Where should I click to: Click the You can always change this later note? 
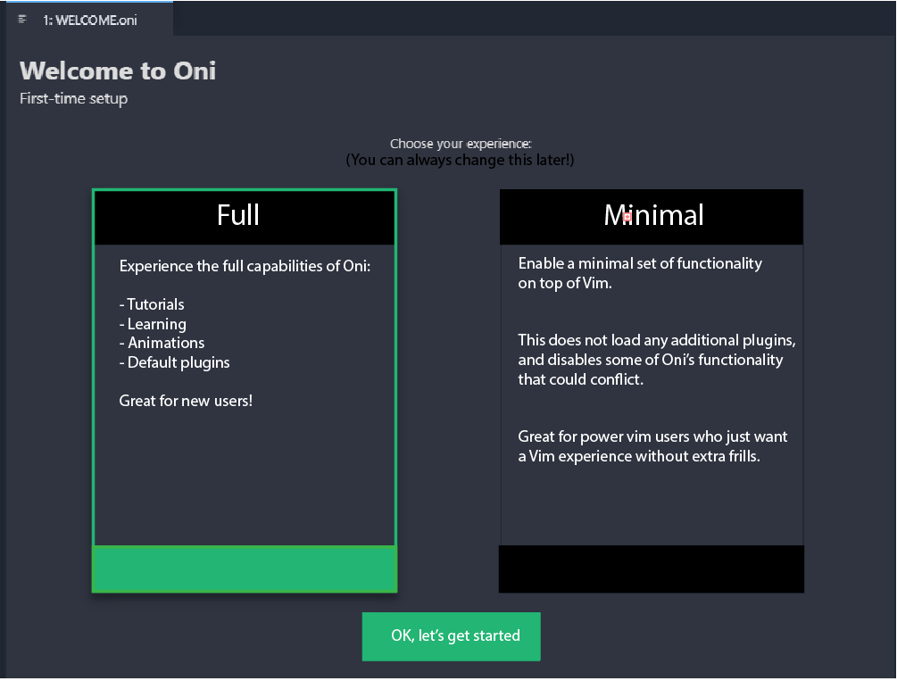click(460, 160)
